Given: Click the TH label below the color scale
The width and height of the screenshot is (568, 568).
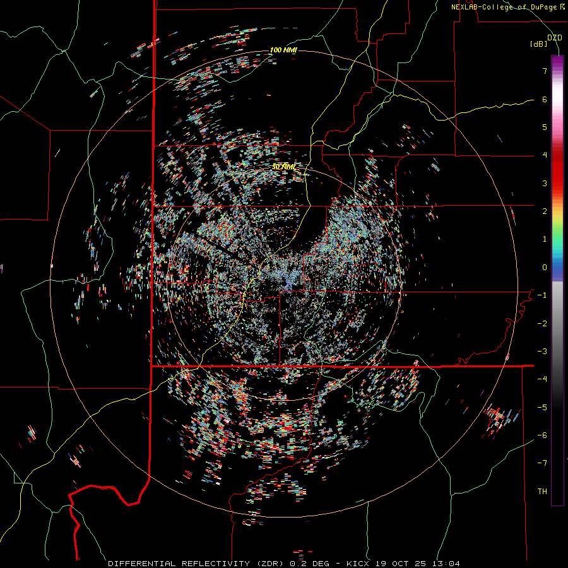Looking at the screenshot, I should pyautogui.click(x=542, y=492).
